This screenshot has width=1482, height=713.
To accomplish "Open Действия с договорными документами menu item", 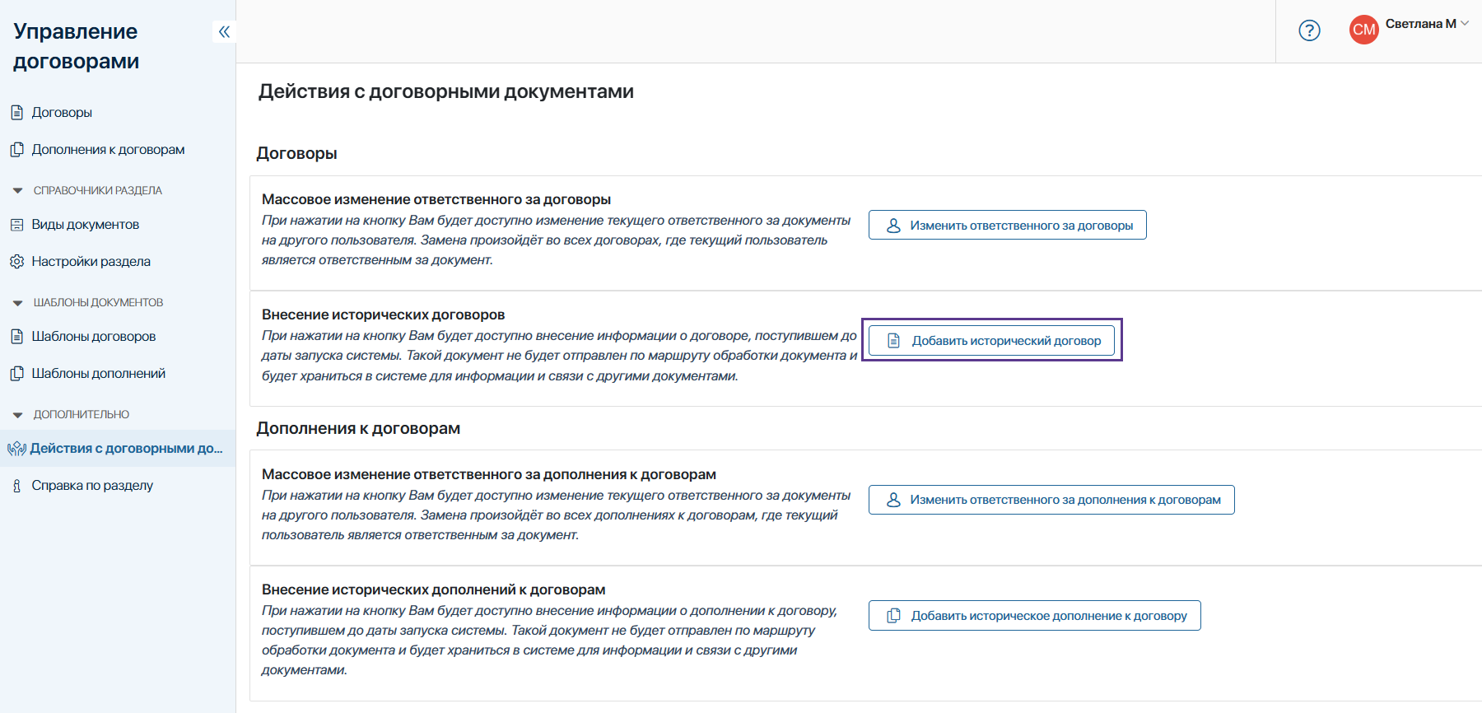I will click(x=126, y=449).
